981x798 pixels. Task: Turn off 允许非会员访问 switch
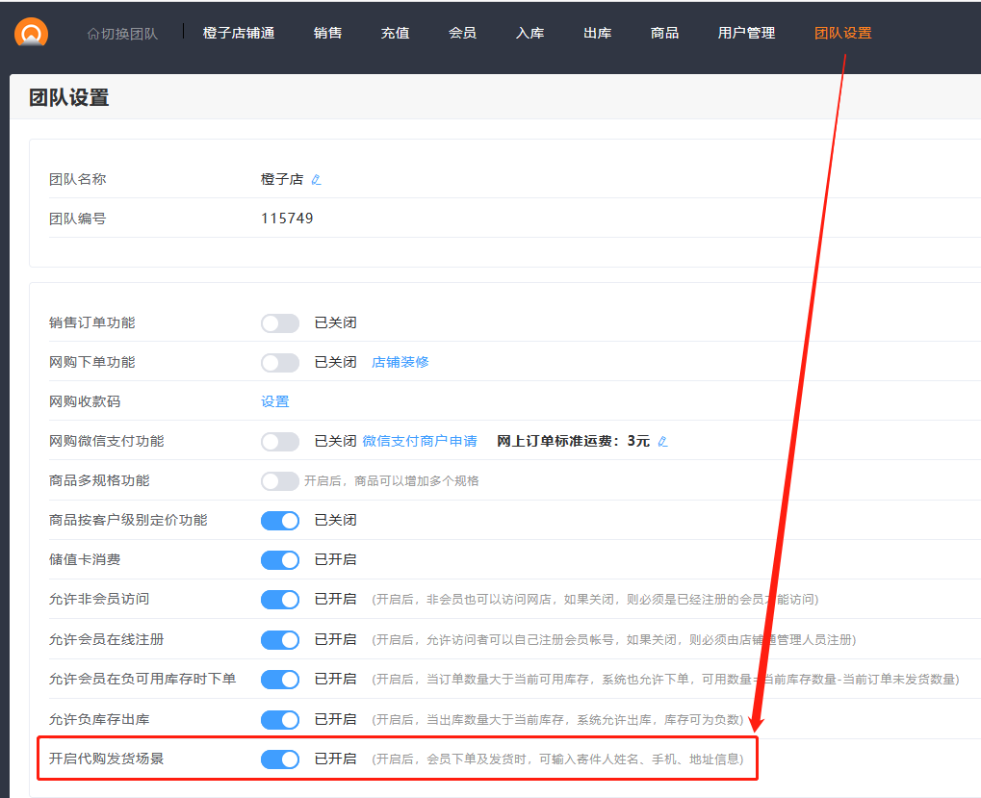click(280, 600)
